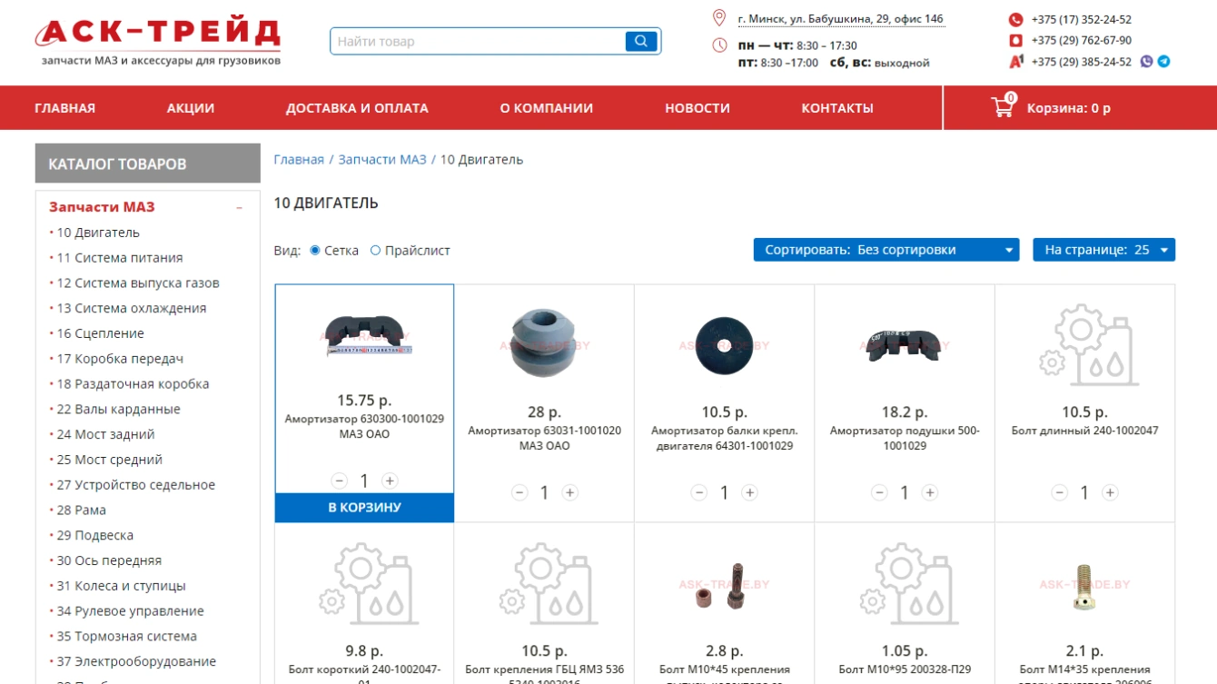Image resolution: width=1217 pixels, height=684 pixels.
Task: Decrease quantity for Амортизатор балки 64301-1001029
Action: 699,492
